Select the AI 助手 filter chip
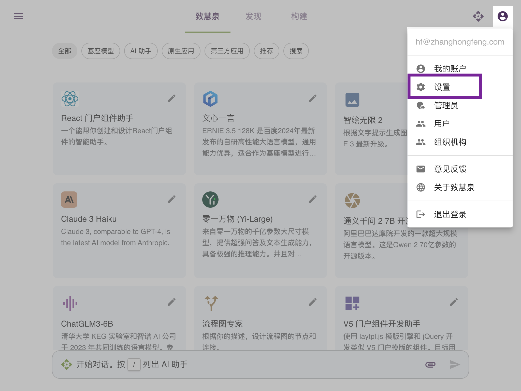The image size is (521, 391). coord(141,51)
